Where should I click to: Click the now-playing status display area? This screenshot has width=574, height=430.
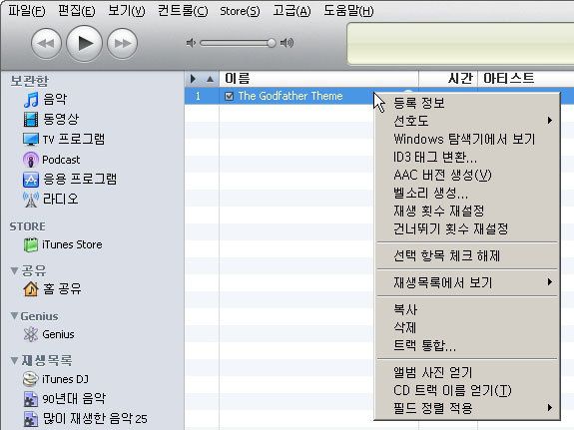(460, 44)
